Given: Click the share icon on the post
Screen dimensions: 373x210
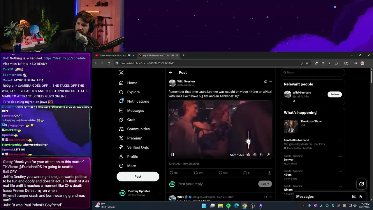Looking at the screenshot, I should [270, 173].
